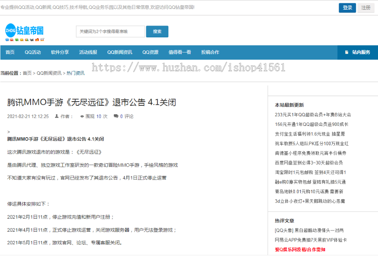Viewport: 378px width, 256px height.
Task: Click the line 不知道大家有没有玩过
Action: pos(87,178)
